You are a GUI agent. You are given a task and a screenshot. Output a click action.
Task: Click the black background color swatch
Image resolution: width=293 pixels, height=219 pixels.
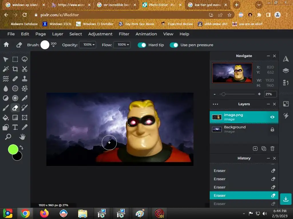coord(18,157)
